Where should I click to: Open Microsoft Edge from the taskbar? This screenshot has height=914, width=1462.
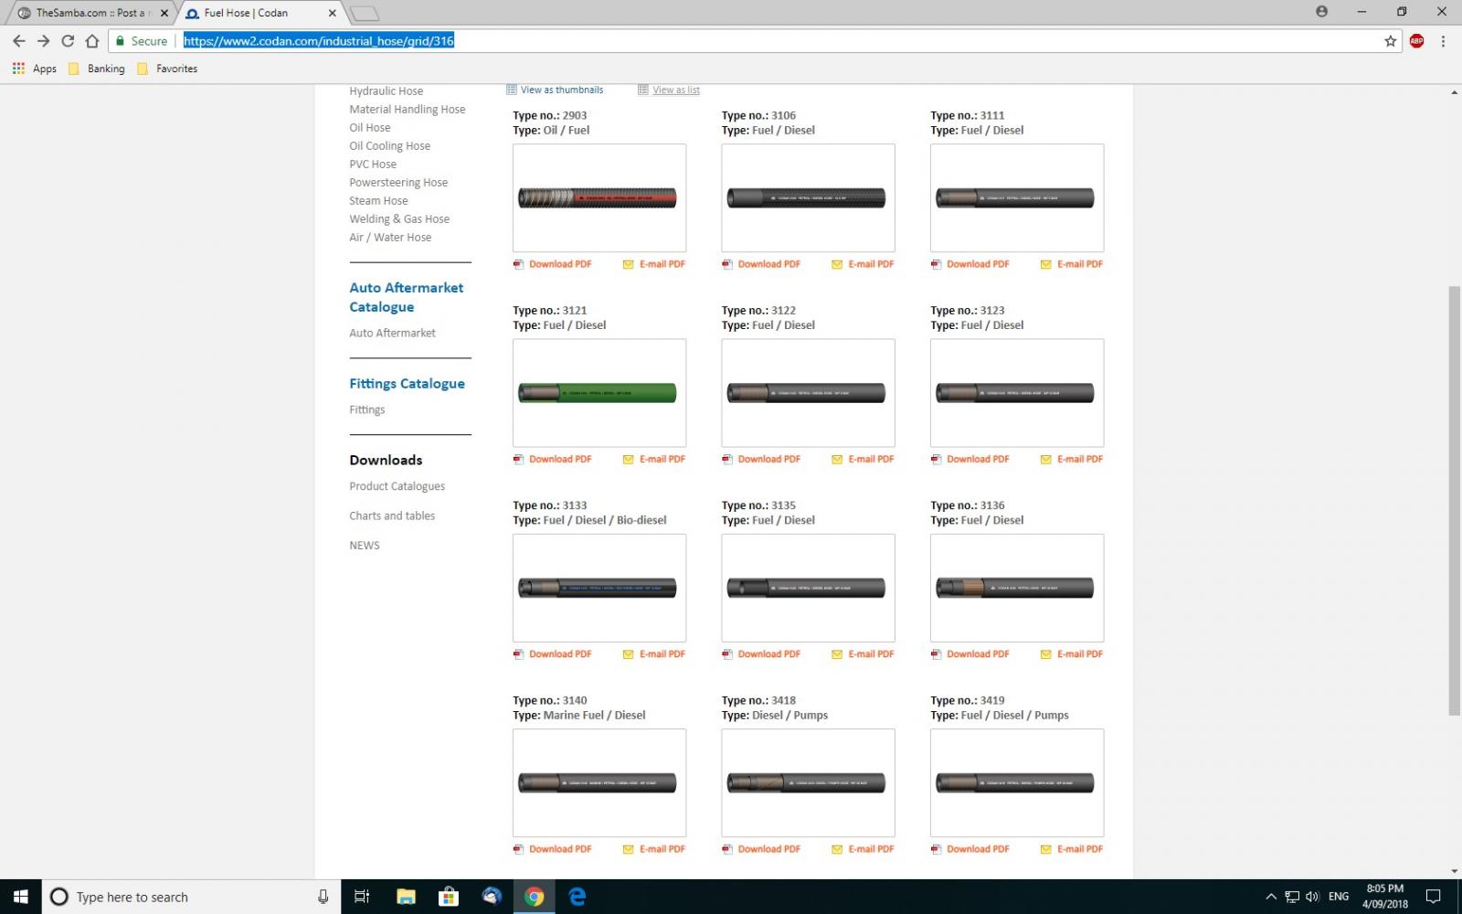[x=577, y=897]
